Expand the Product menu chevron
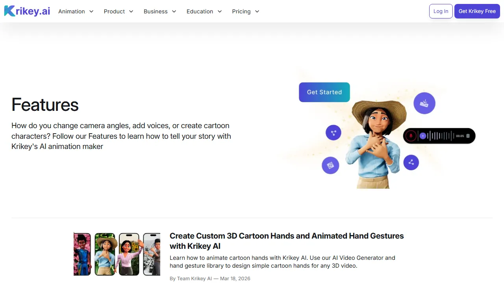This screenshot has height=283, width=504. 131,11
